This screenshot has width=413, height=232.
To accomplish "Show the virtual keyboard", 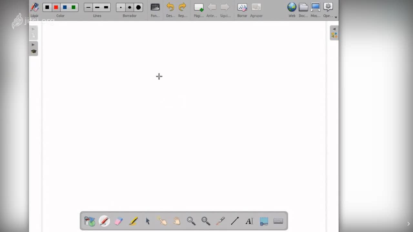I will pos(278,221).
